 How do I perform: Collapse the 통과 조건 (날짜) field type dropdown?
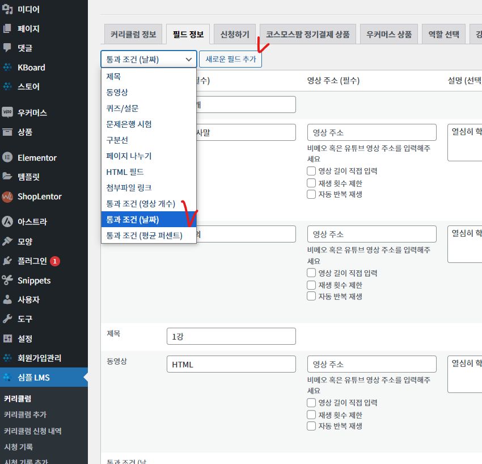(x=149, y=59)
